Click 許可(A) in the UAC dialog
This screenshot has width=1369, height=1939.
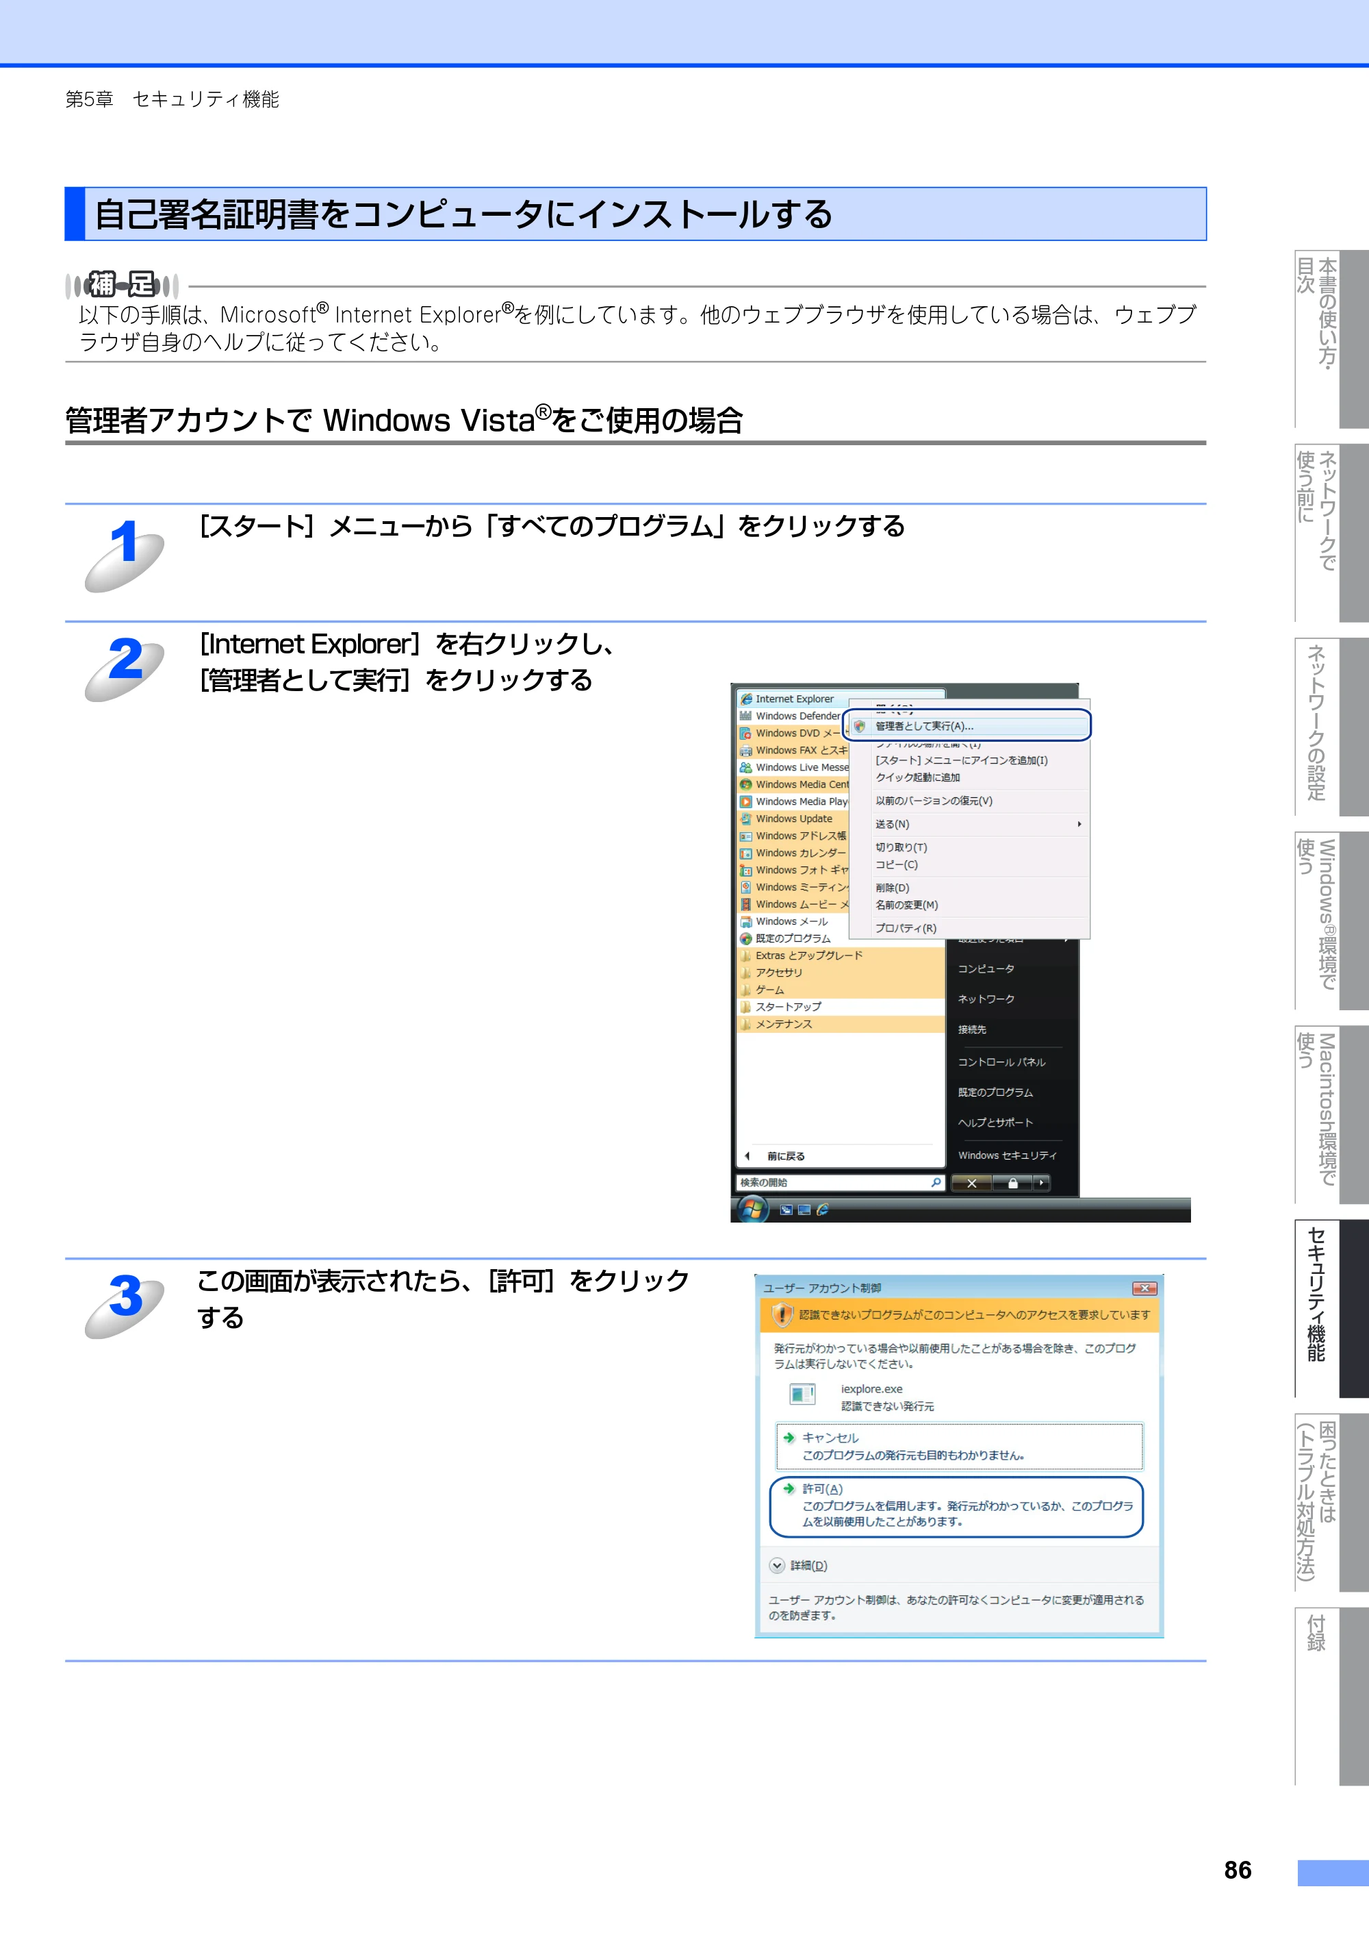pos(956,1507)
